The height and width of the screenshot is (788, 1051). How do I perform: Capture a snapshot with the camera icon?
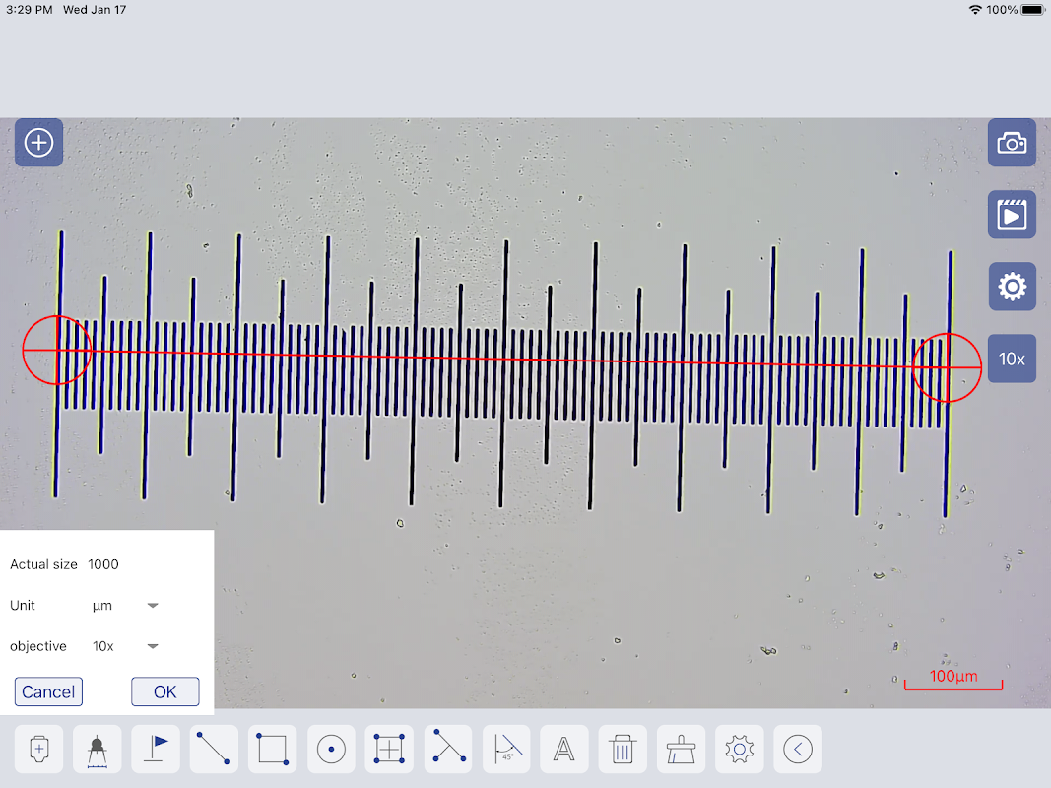(1012, 143)
